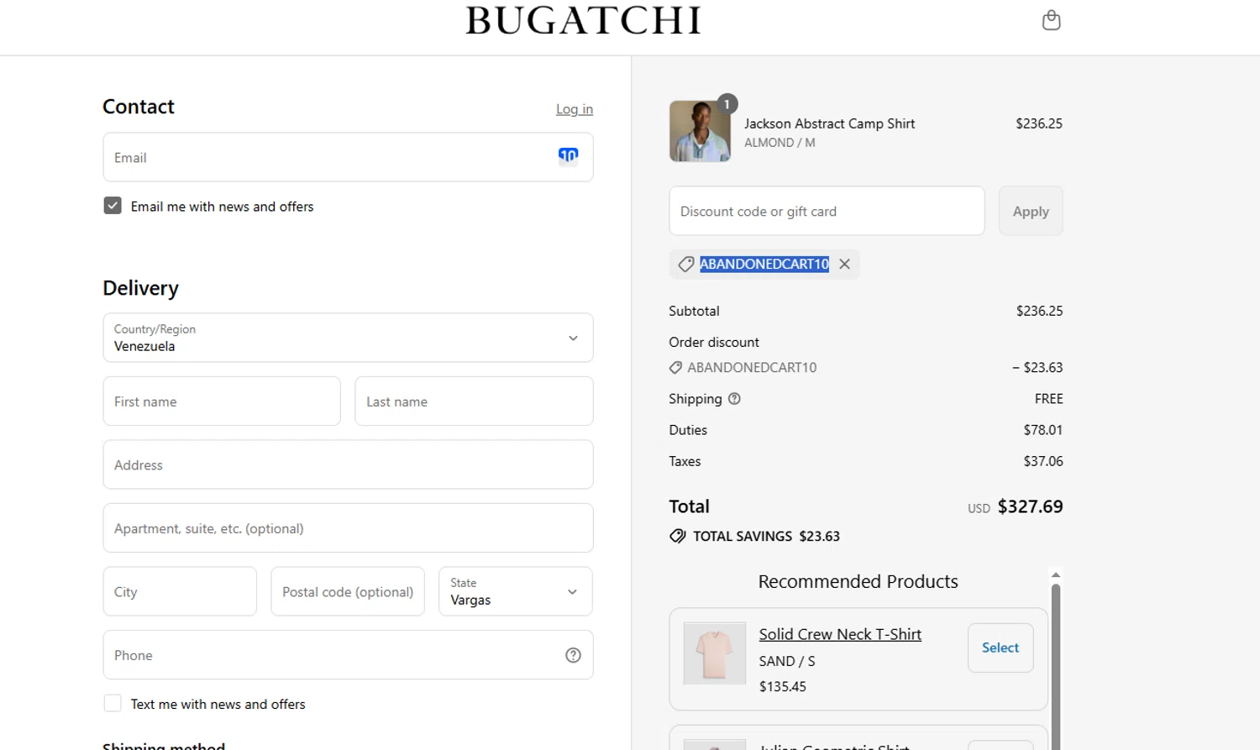The image size is (1260, 750).
Task: Focus the Address field
Action: (348, 464)
